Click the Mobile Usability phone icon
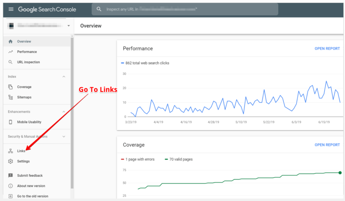345x201 pixels. point(10,122)
